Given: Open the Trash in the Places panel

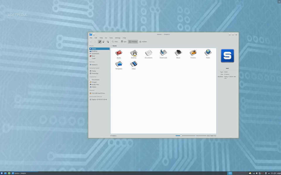Looking at the screenshot, I should click(93, 59).
